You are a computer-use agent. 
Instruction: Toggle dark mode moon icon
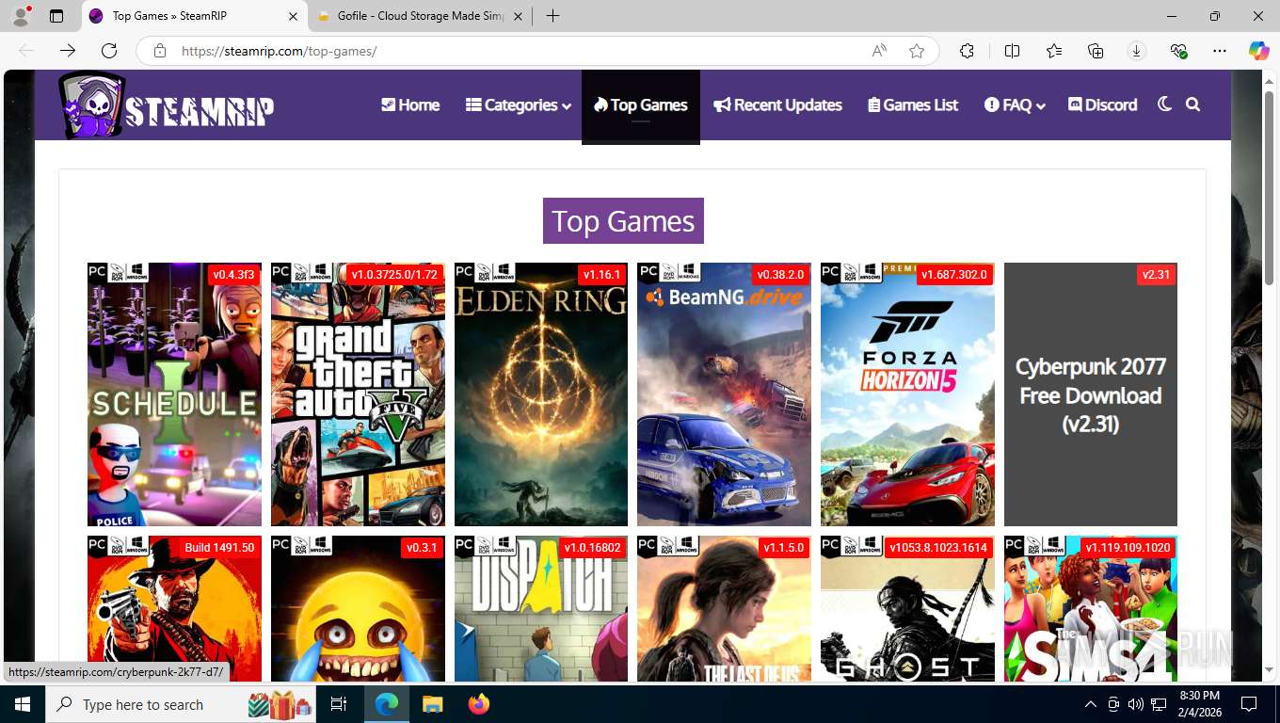(1164, 104)
